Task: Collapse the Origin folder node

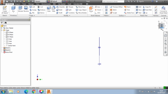Action: point(2,30)
